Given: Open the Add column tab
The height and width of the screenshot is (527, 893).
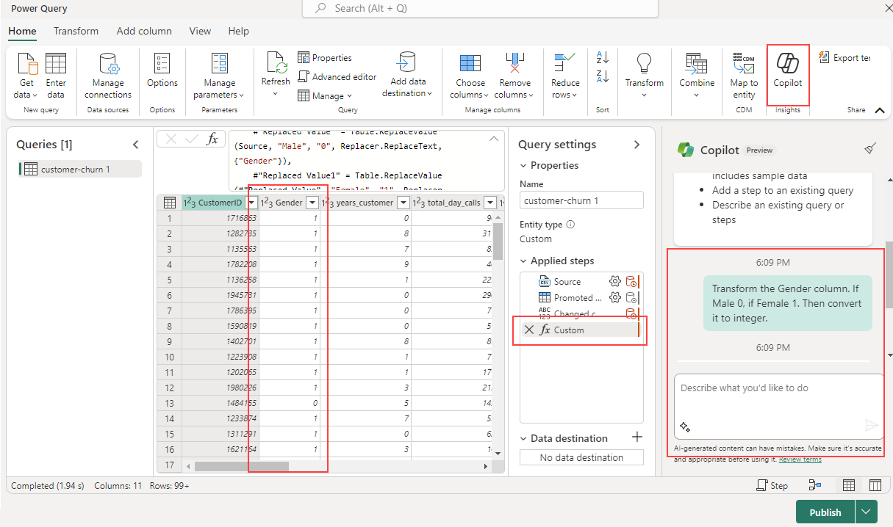Looking at the screenshot, I should 144,32.
